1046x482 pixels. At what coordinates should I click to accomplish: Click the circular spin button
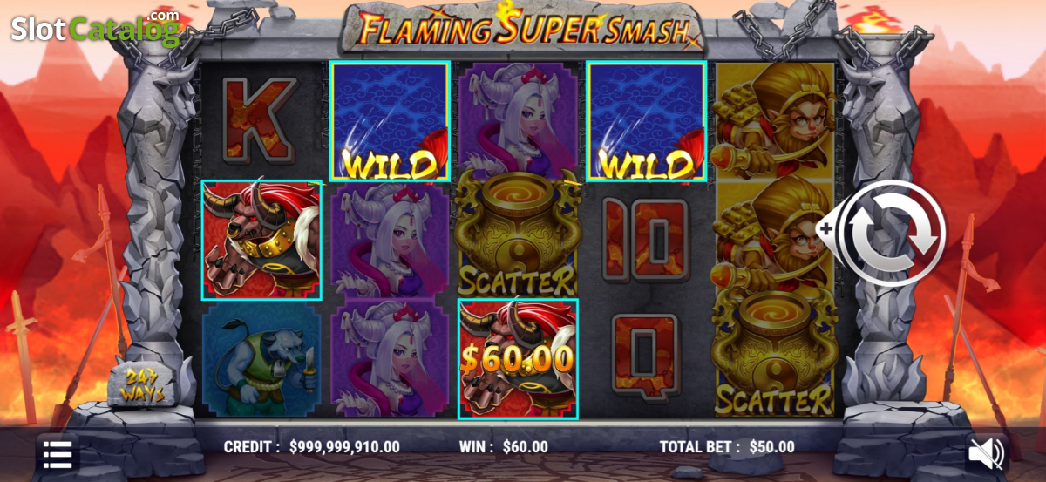896,234
